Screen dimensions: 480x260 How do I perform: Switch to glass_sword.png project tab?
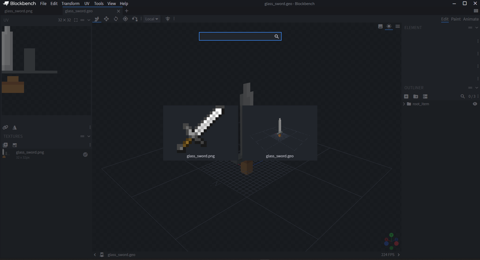tap(31, 11)
